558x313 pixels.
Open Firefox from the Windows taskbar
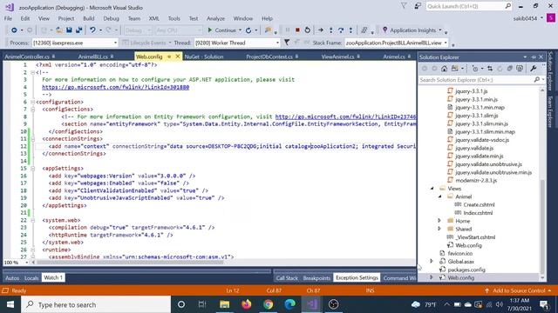pyautogui.click(x=246, y=304)
